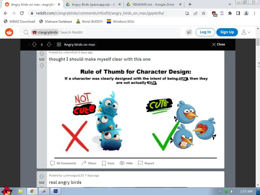Click the 1:55 AM taskbar clock
This screenshot has height=195, width=260.
[x=246, y=191]
